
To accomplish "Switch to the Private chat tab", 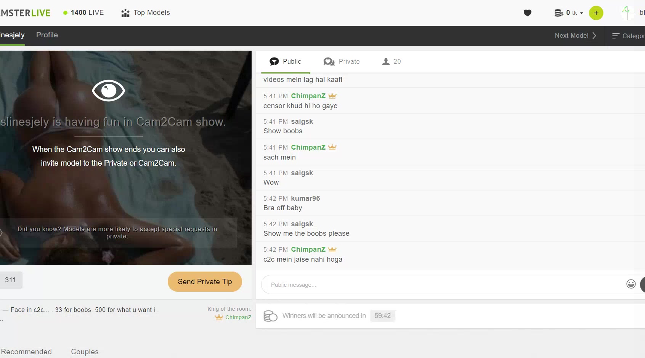I will point(342,62).
